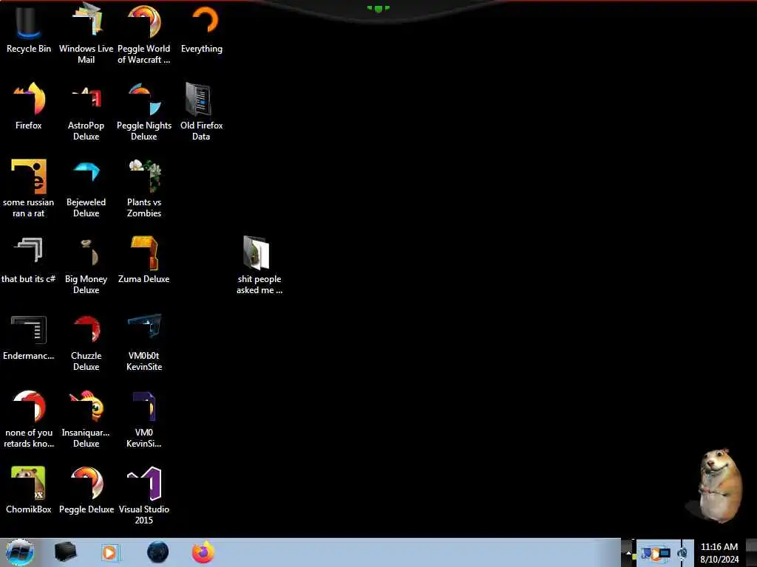Click the hamster desktop gadget
This screenshot has width=757, height=567.
coord(717,486)
